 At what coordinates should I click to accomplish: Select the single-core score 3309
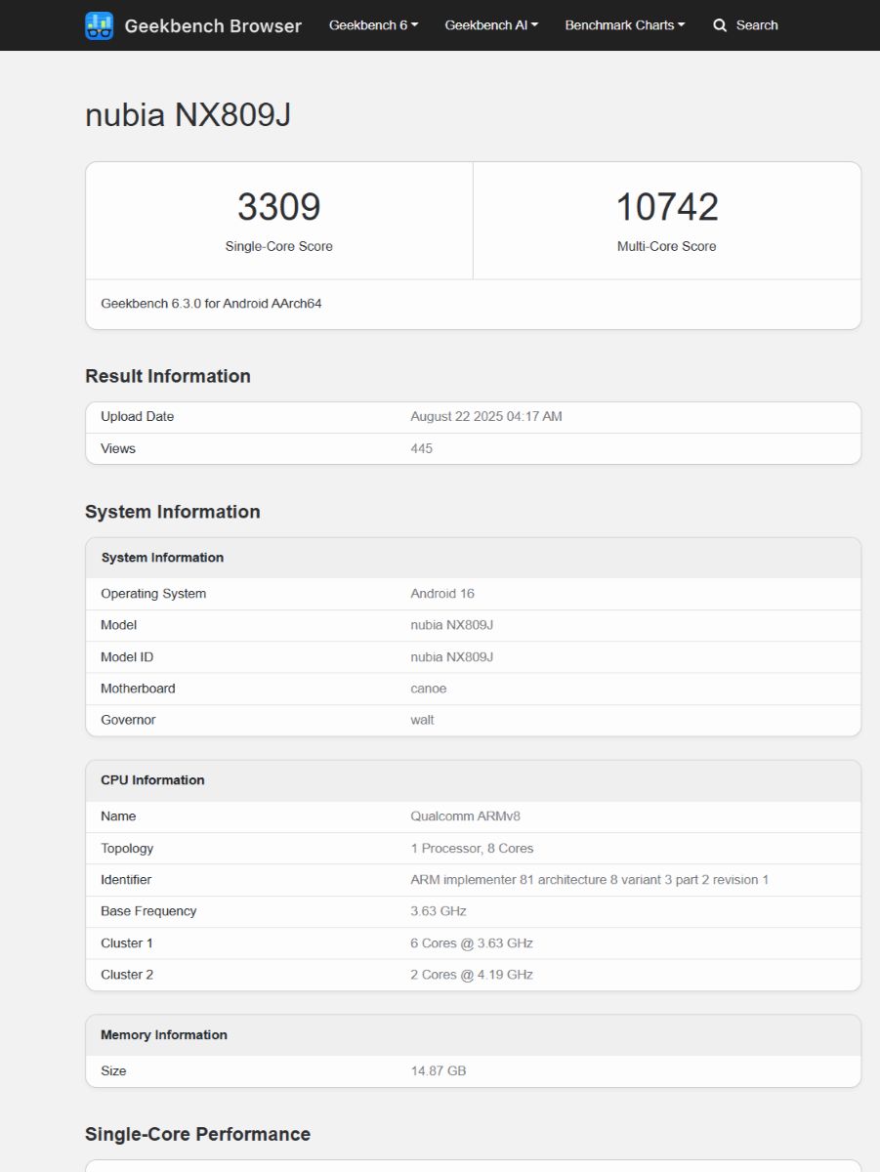point(279,207)
